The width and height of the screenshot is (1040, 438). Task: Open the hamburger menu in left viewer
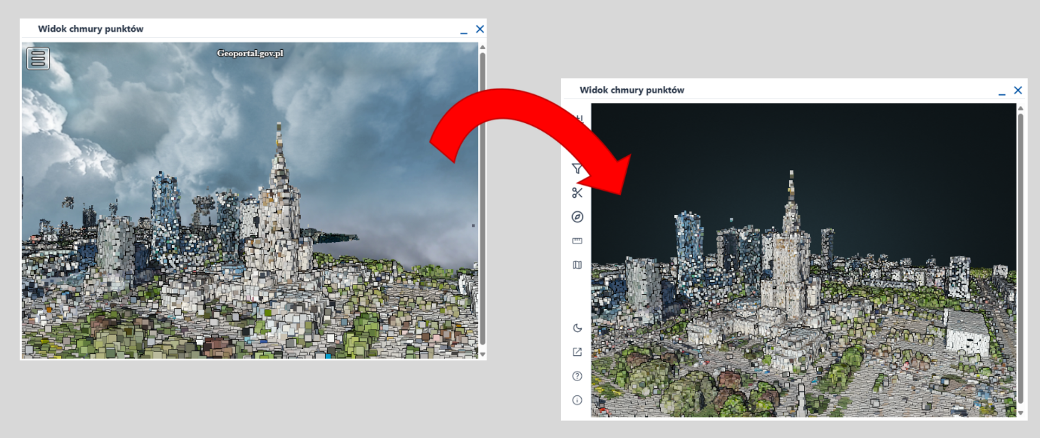[38, 58]
